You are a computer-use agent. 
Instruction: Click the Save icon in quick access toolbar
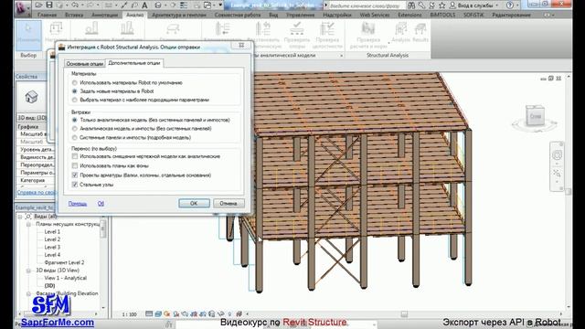[49, 5]
